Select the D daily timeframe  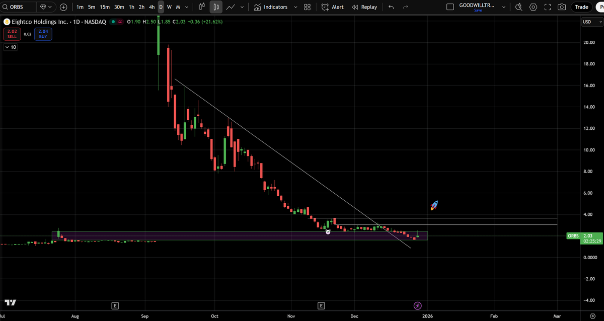161,7
